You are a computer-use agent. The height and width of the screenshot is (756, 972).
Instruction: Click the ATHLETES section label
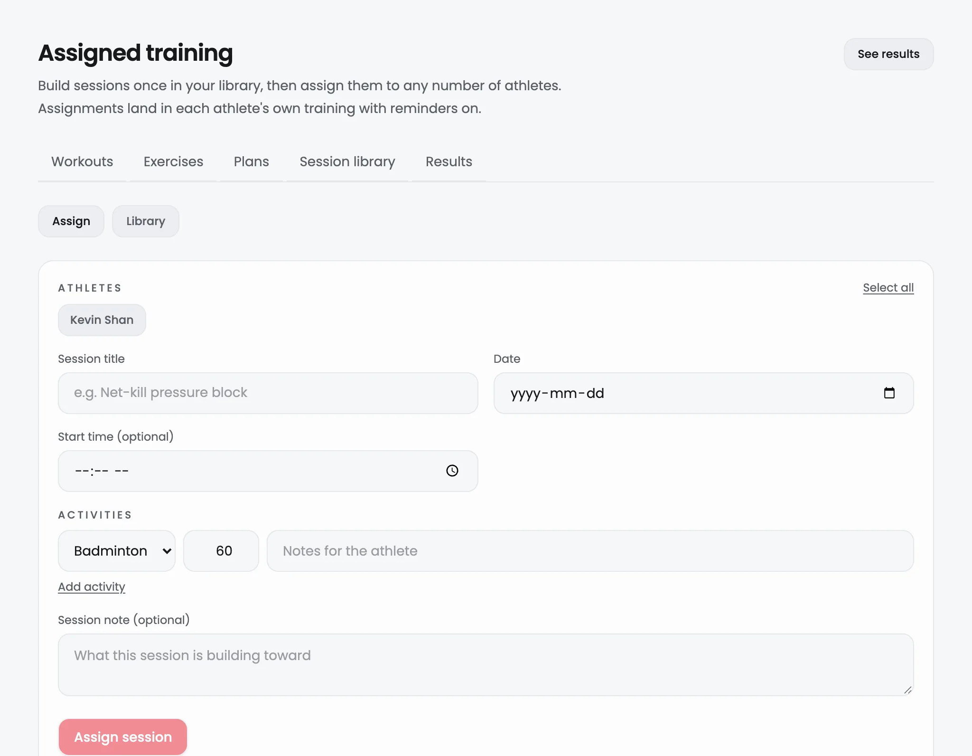pos(90,288)
